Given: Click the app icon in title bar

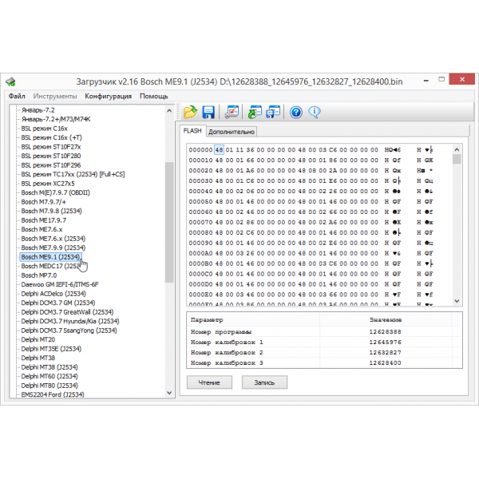Looking at the screenshot, I should pyautogui.click(x=12, y=81).
